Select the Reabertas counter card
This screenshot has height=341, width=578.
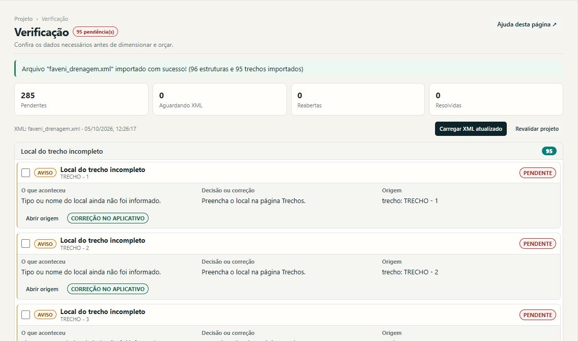tap(358, 99)
